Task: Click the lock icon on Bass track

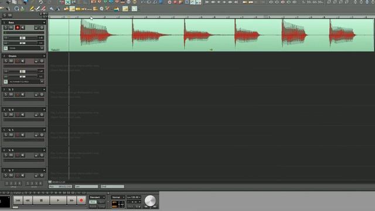Action: (x=36, y=28)
